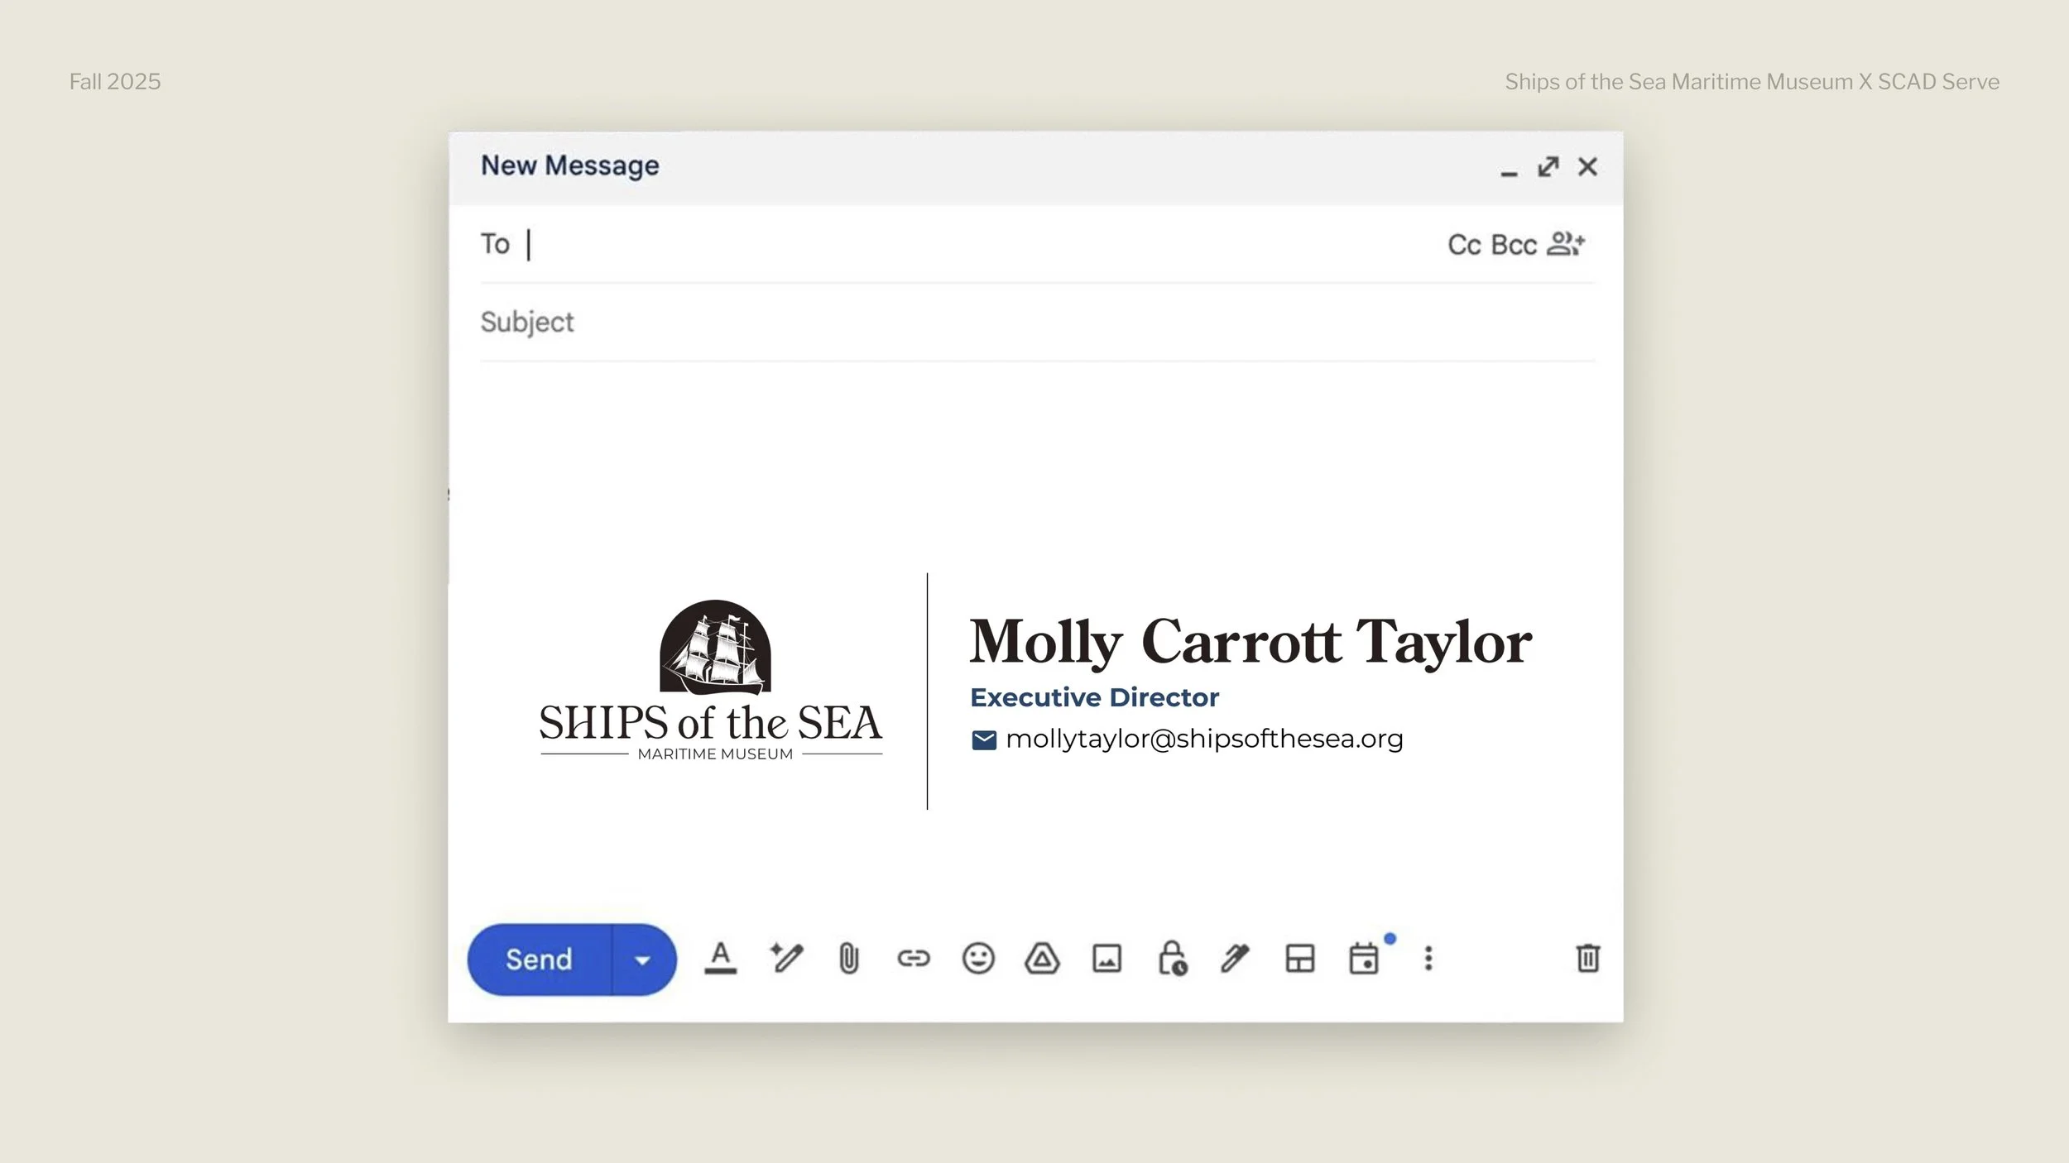Add Bcc recipients
The width and height of the screenshot is (2069, 1163).
pos(1514,245)
